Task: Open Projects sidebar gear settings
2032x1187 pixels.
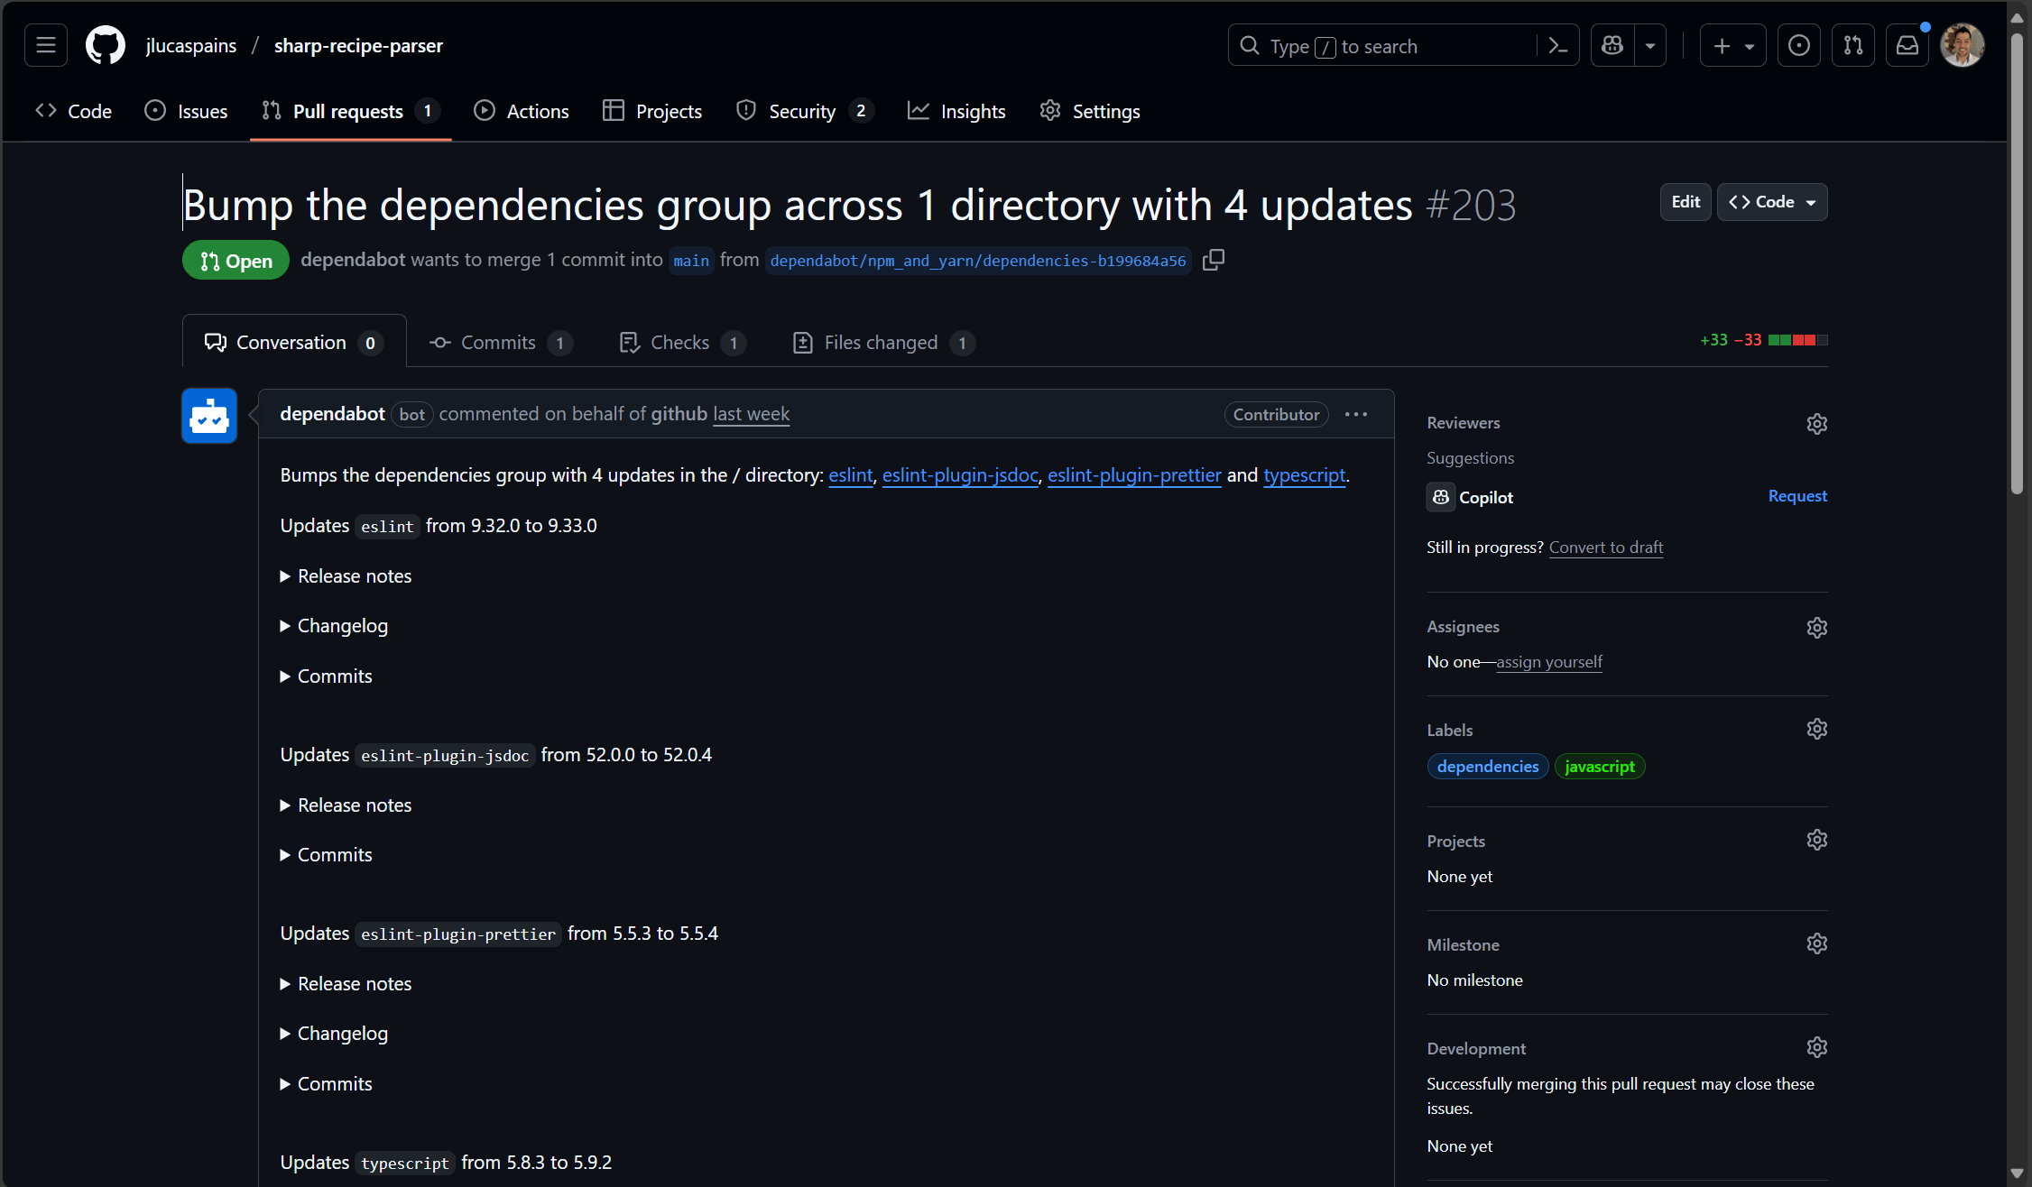Action: (1816, 840)
